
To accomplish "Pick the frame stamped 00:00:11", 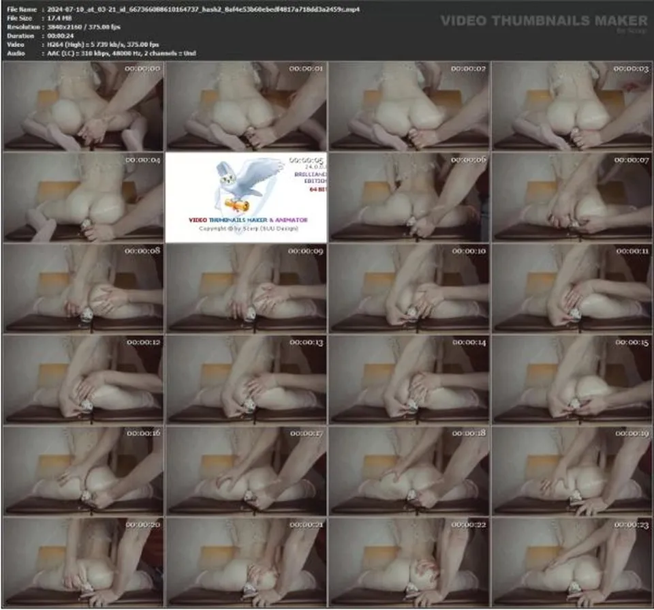I will (x=572, y=289).
